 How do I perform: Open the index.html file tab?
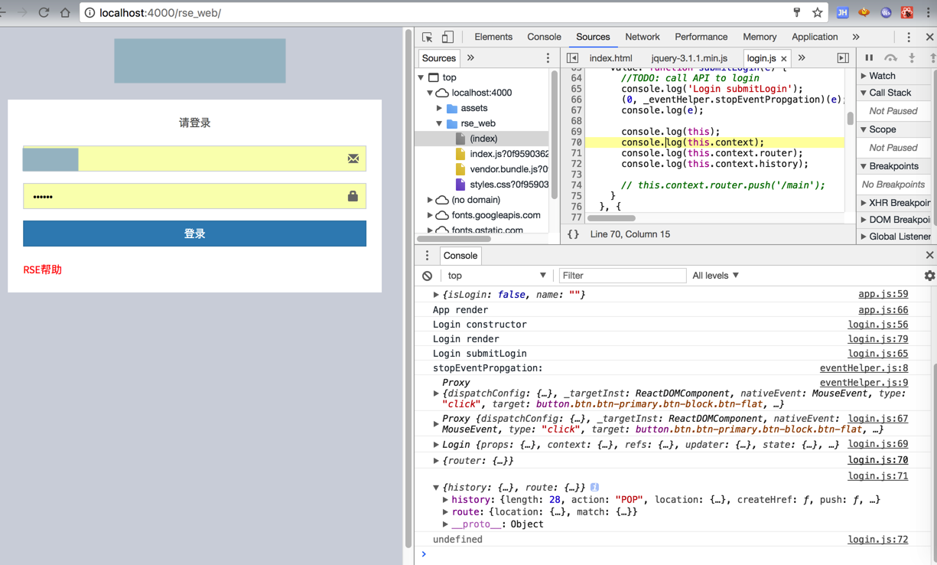point(610,58)
